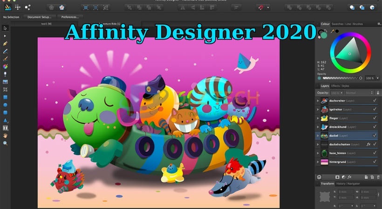Activate the Crop tool
This screenshot has width=382, height=209.
(6, 89)
